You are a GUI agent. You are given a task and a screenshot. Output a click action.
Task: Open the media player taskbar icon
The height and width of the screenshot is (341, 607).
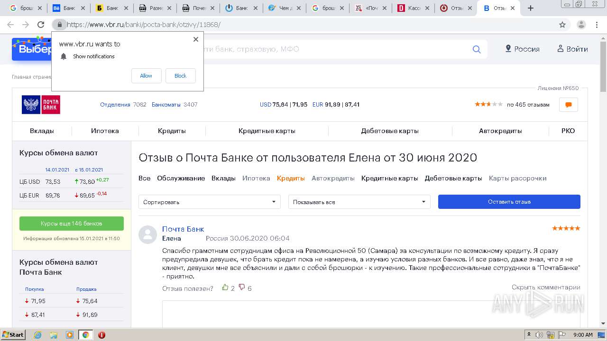pyautogui.click(x=70, y=335)
